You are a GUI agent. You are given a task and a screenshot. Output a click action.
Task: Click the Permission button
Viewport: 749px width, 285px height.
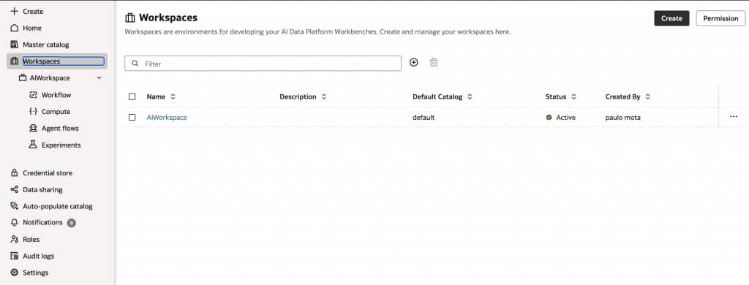(x=720, y=18)
